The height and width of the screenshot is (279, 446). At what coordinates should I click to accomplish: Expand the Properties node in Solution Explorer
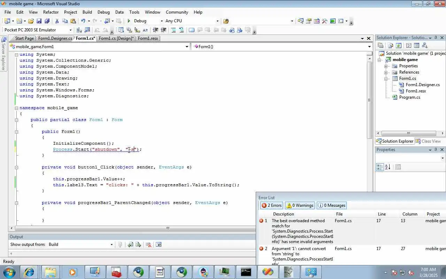pyautogui.click(x=386, y=66)
